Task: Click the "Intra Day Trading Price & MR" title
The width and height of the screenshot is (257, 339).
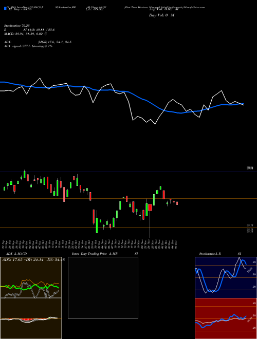Action: (x=95, y=254)
